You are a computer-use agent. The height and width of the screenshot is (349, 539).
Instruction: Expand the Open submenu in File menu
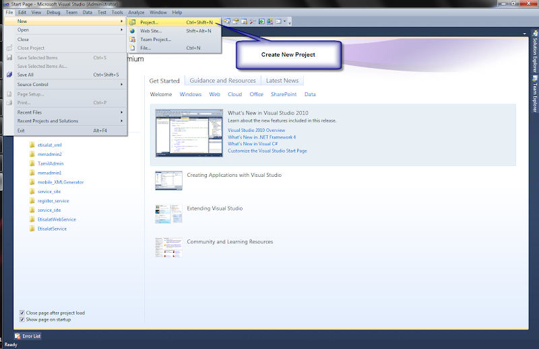coord(65,30)
